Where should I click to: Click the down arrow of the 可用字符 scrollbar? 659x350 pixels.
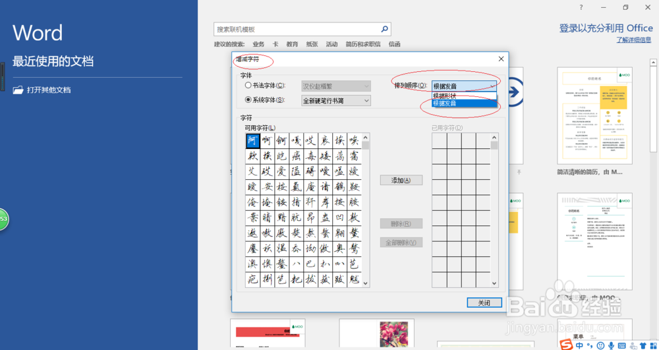point(365,283)
